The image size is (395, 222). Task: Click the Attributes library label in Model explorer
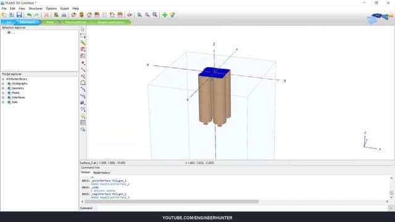coord(17,79)
